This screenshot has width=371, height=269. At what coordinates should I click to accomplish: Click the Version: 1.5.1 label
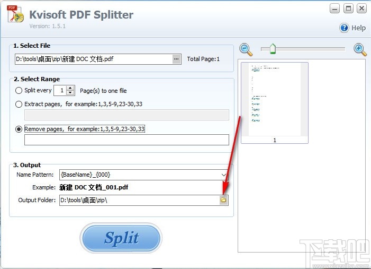(47, 26)
